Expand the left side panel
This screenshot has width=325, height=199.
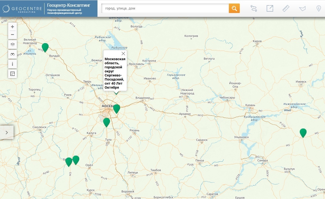tap(7, 132)
